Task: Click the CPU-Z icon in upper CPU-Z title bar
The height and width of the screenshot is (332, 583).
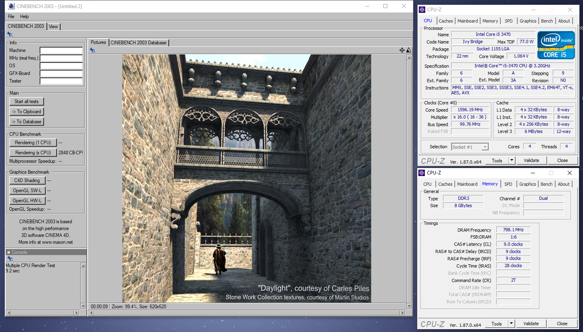Action: (422, 10)
